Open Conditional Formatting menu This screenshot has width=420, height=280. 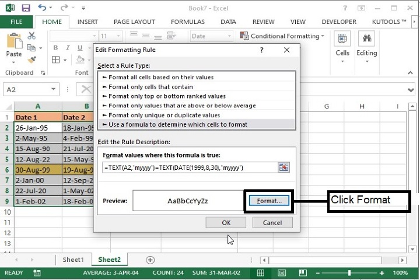tap(282, 36)
